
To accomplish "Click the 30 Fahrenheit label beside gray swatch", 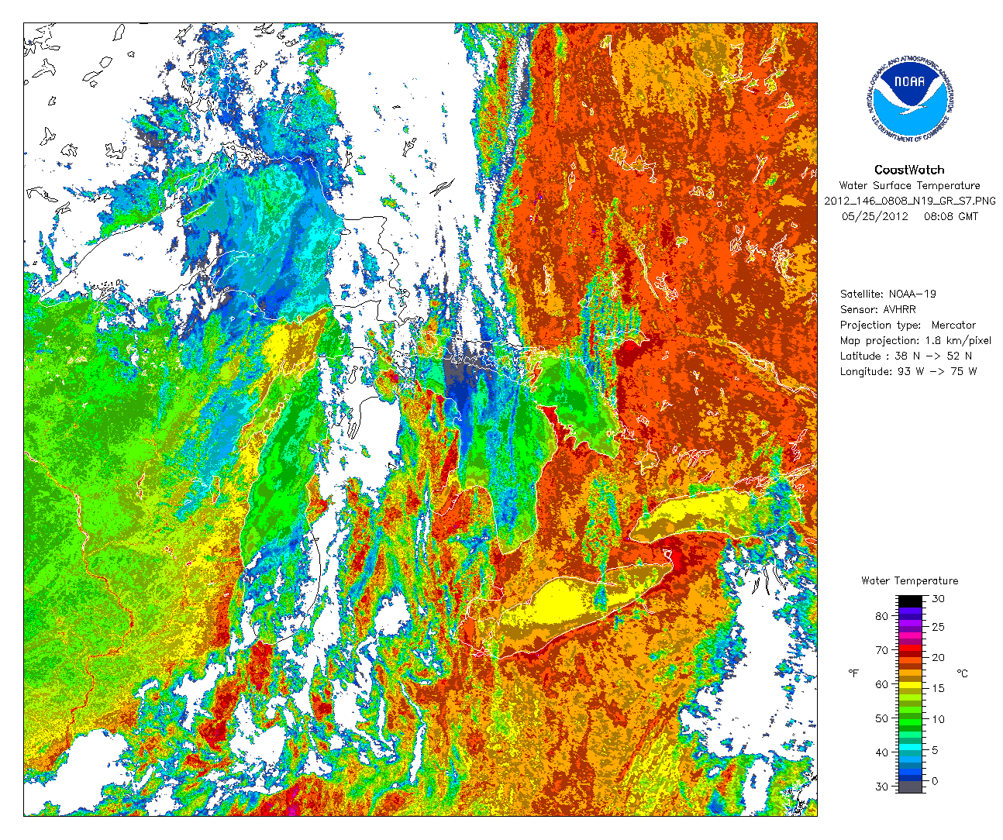I will [x=881, y=787].
